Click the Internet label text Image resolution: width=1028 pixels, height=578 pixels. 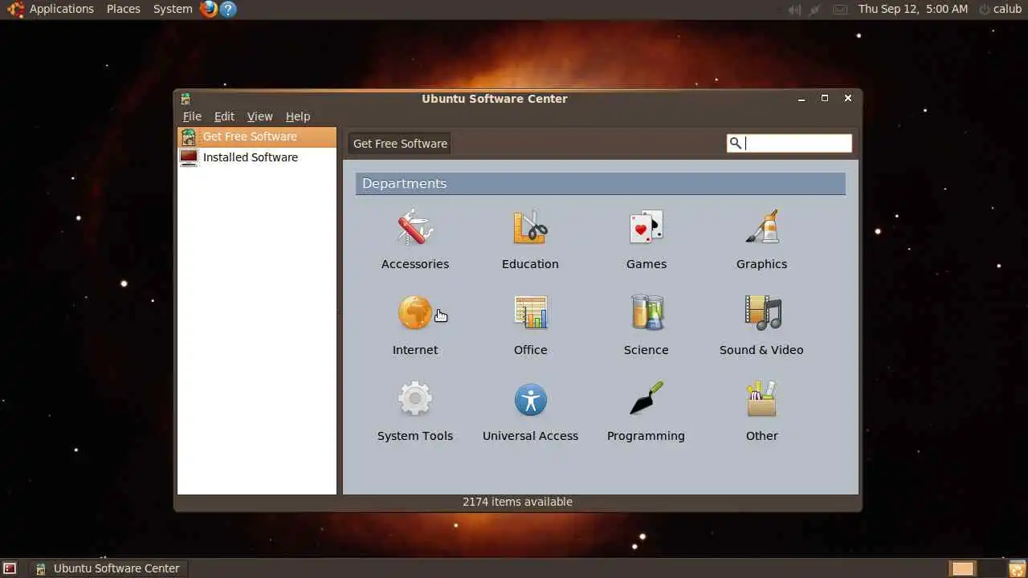point(415,350)
